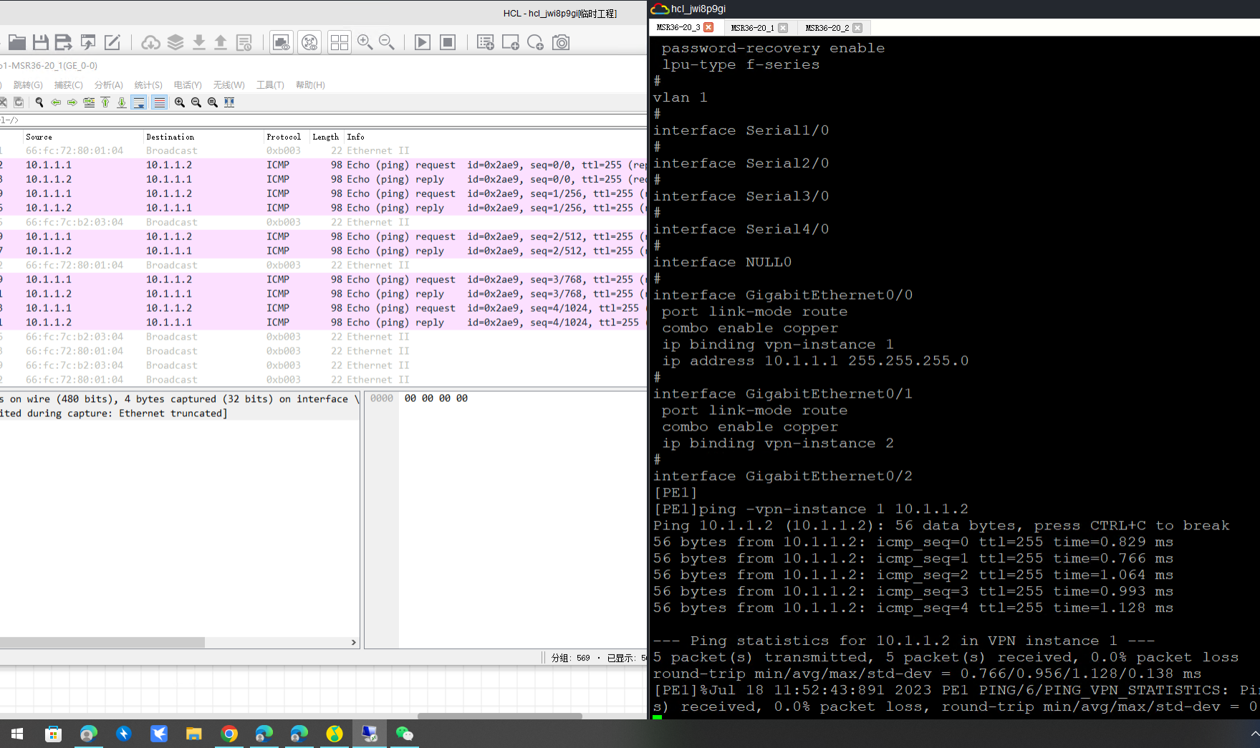Sort packets by the Destination column header
This screenshot has width=1260, height=748.
pyautogui.click(x=170, y=137)
